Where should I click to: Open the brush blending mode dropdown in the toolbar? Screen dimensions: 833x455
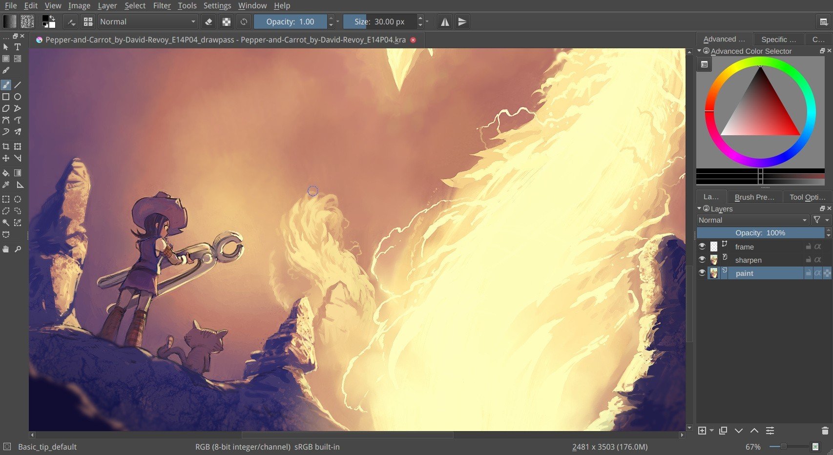(x=146, y=21)
